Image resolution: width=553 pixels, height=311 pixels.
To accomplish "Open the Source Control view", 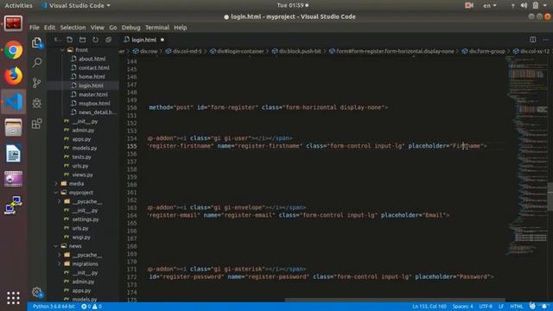I will click(x=36, y=83).
